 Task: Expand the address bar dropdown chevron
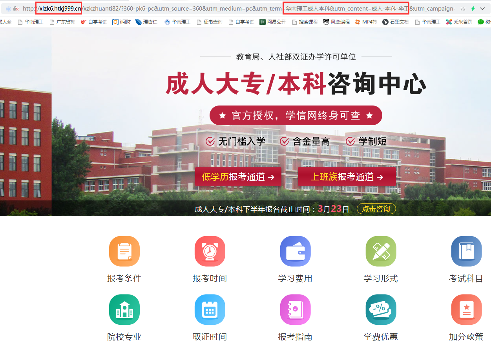[x=482, y=9]
